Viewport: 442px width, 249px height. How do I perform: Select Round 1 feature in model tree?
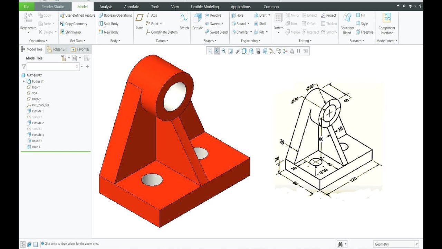pyautogui.click(x=35, y=141)
